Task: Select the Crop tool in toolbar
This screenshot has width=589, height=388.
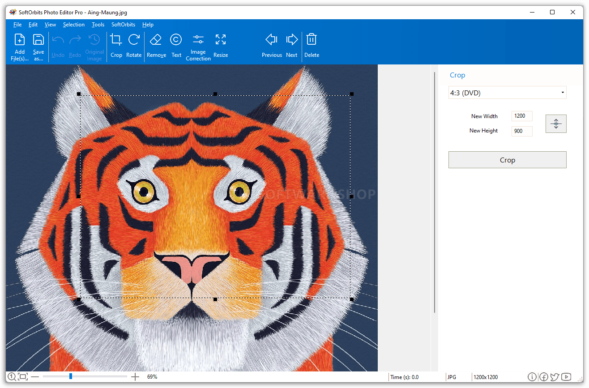Action: coord(116,39)
